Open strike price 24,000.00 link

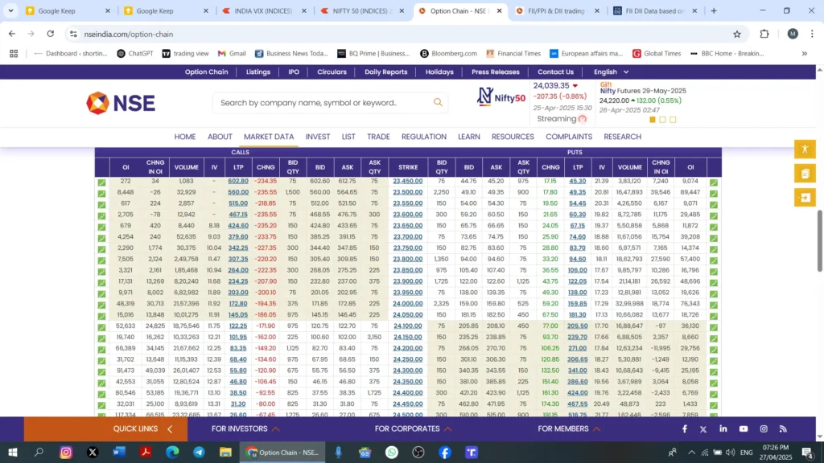[407, 303]
